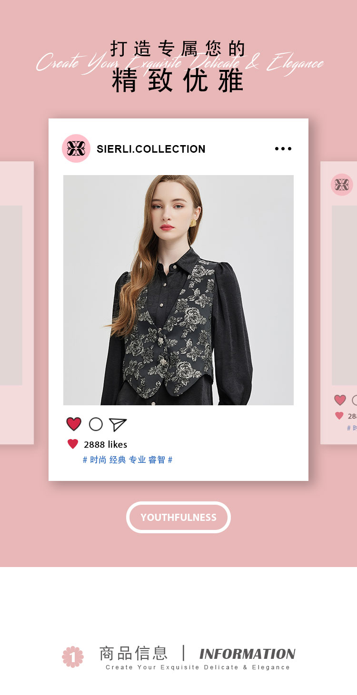Open the SIERLI.COLLECTION username link
This screenshot has width=357, height=695.
(x=151, y=149)
